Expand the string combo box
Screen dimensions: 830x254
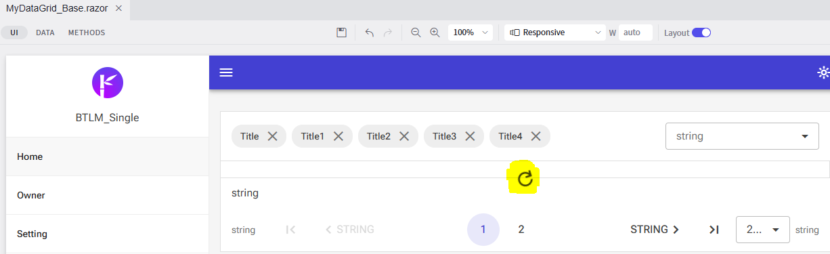click(x=743, y=136)
